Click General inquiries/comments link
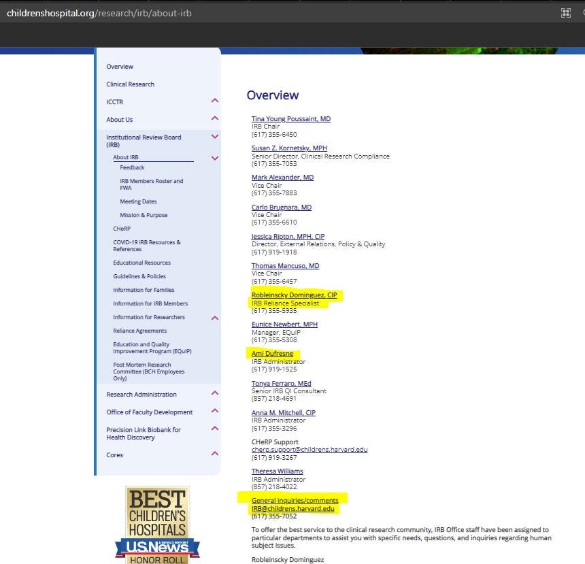Image resolution: width=585 pixels, height=564 pixels. pos(295,501)
